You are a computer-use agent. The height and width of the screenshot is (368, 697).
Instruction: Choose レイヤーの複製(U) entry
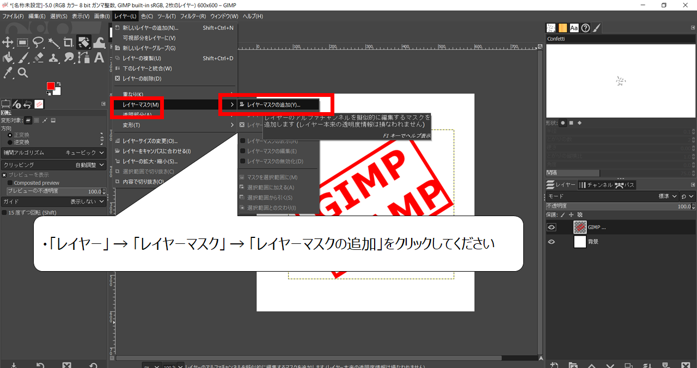(174, 58)
